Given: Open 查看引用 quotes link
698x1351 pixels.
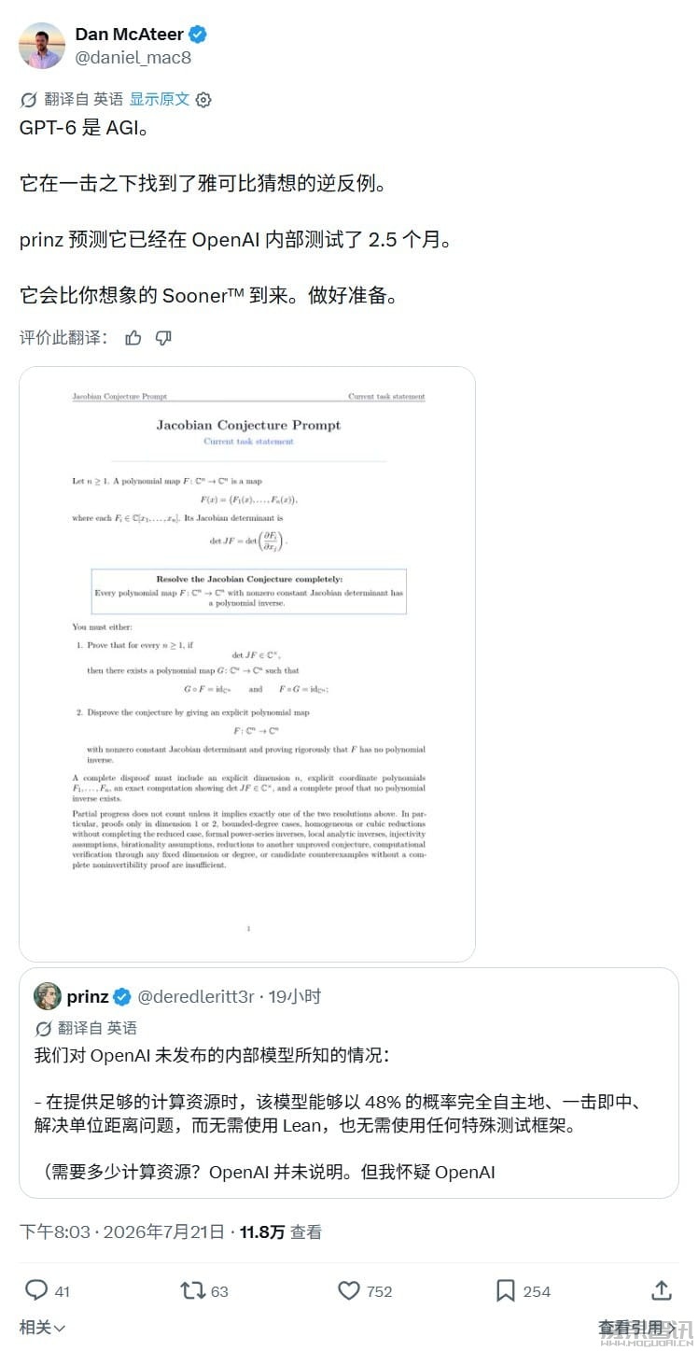Looking at the screenshot, I should [637, 1328].
